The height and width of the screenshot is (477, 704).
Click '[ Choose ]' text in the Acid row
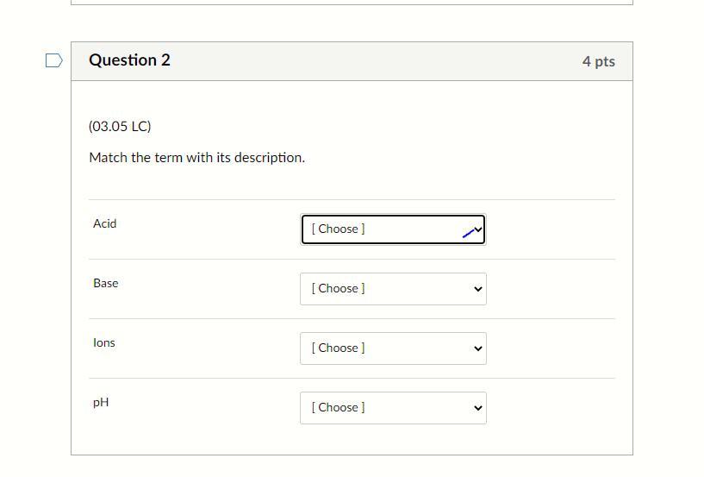coord(338,229)
